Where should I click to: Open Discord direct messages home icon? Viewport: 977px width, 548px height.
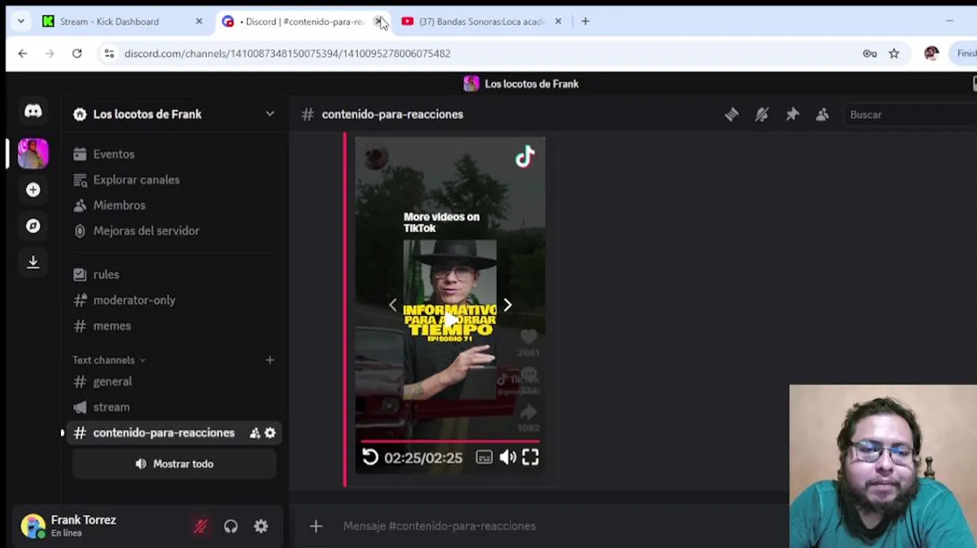[x=33, y=111]
